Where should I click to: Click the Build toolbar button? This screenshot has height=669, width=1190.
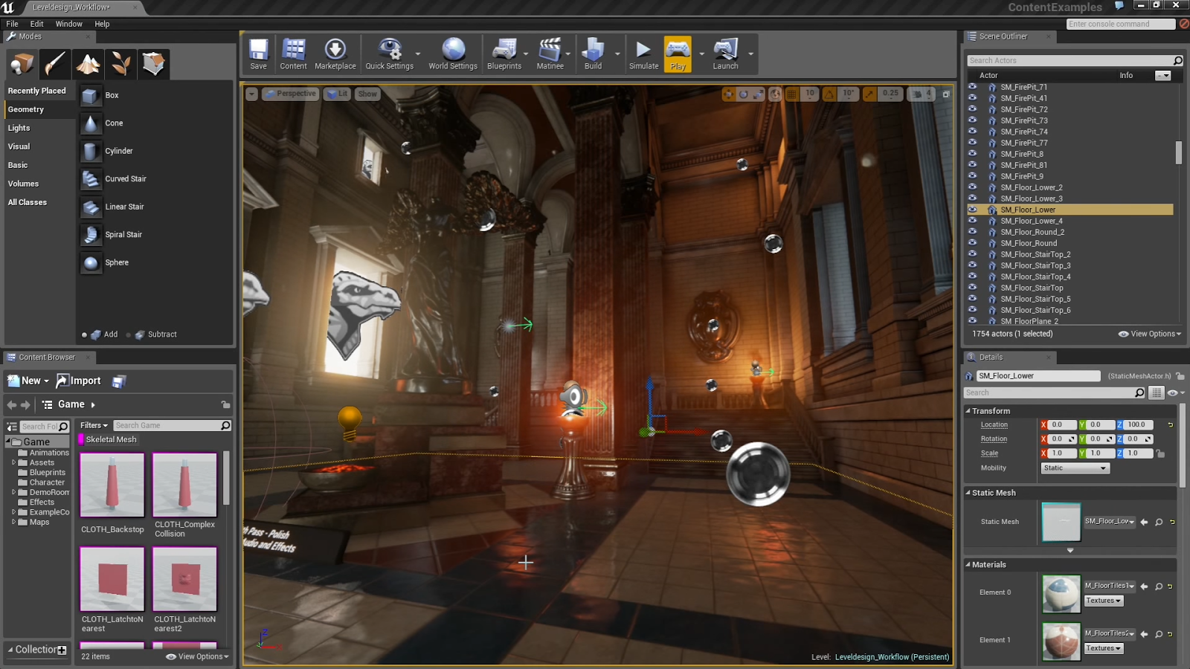(593, 54)
